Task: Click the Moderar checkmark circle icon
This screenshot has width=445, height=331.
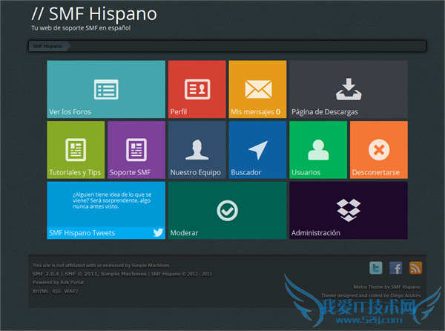Action: click(228, 211)
